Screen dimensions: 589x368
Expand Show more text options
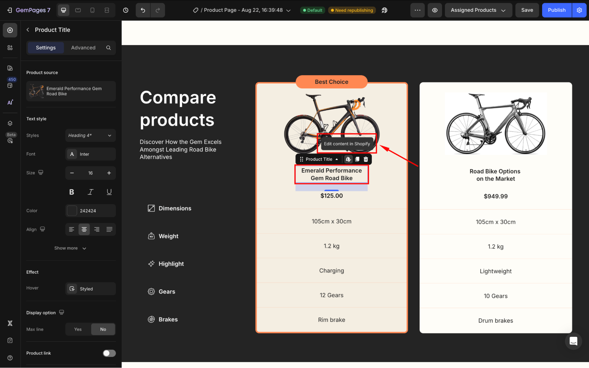[x=70, y=248]
